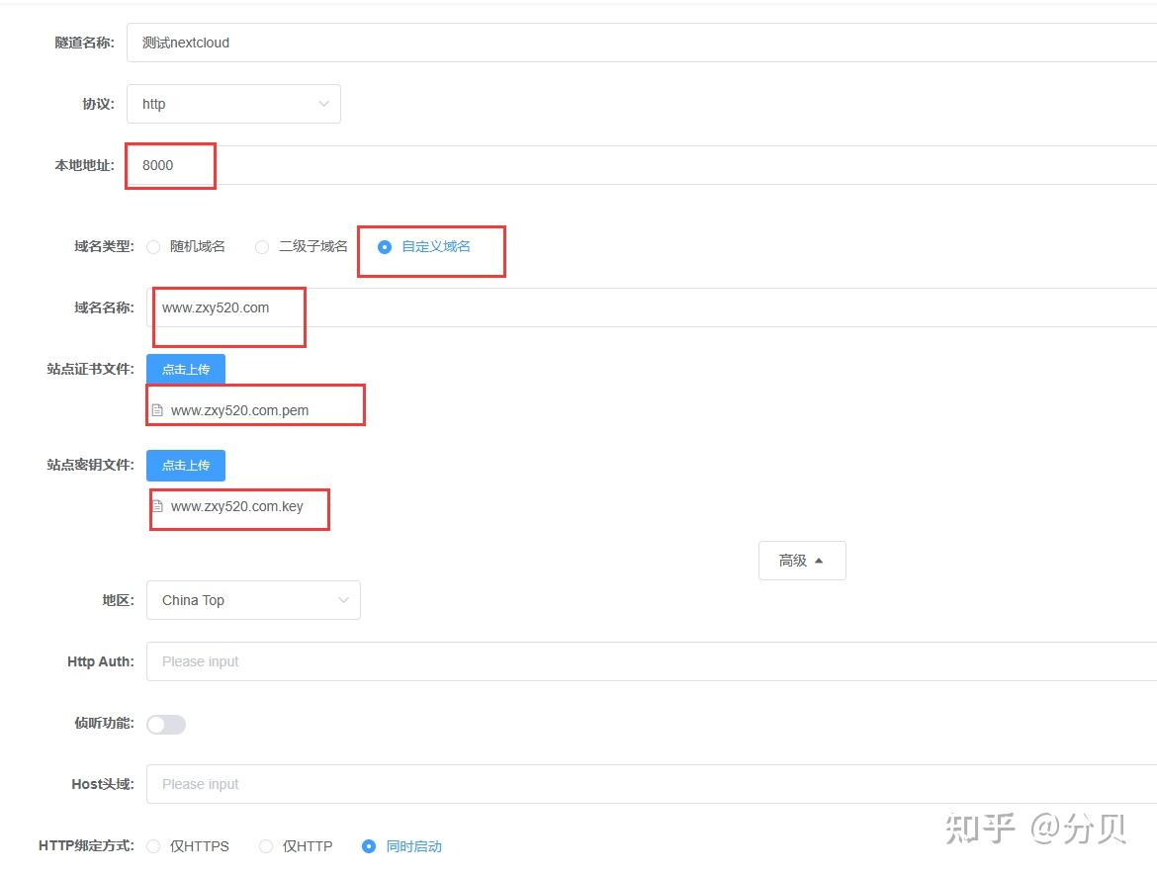This screenshot has width=1157, height=875.
Task: Click the 本地地址 field containing 8000
Action: (641, 165)
